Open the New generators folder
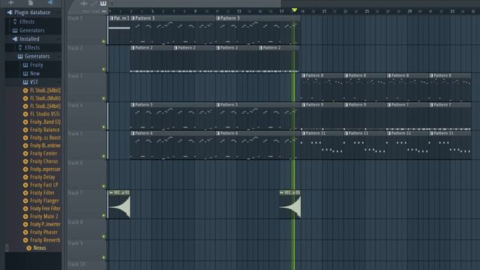The height and width of the screenshot is (270, 480). pos(34,73)
